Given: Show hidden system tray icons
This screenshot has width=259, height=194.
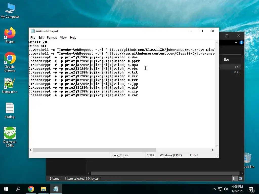Looking at the screenshot, I should [x=214, y=189].
